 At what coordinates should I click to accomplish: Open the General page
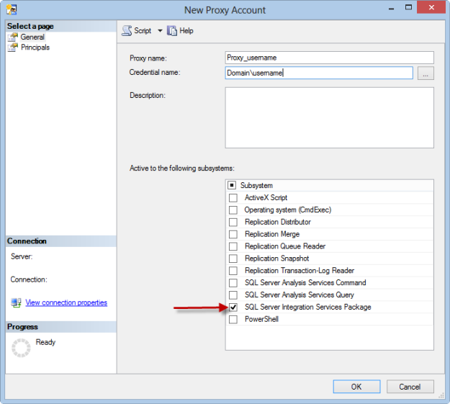(x=32, y=37)
